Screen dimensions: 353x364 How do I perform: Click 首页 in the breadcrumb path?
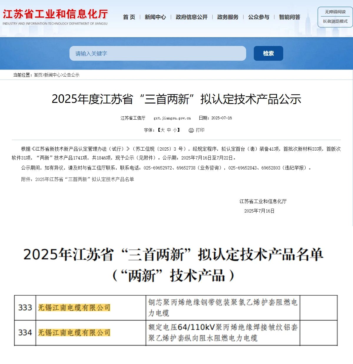tap(38, 75)
